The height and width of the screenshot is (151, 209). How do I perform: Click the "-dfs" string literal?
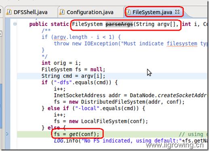[x=63, y=82]
